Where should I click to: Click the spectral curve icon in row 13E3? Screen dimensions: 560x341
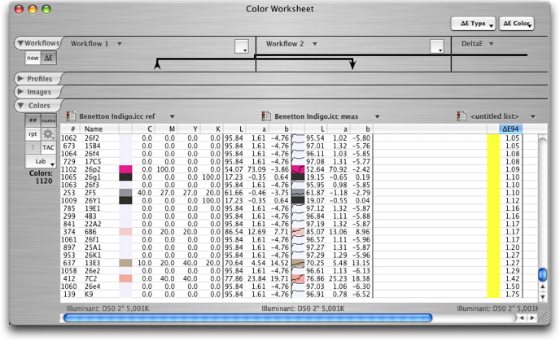pos(298,263)
